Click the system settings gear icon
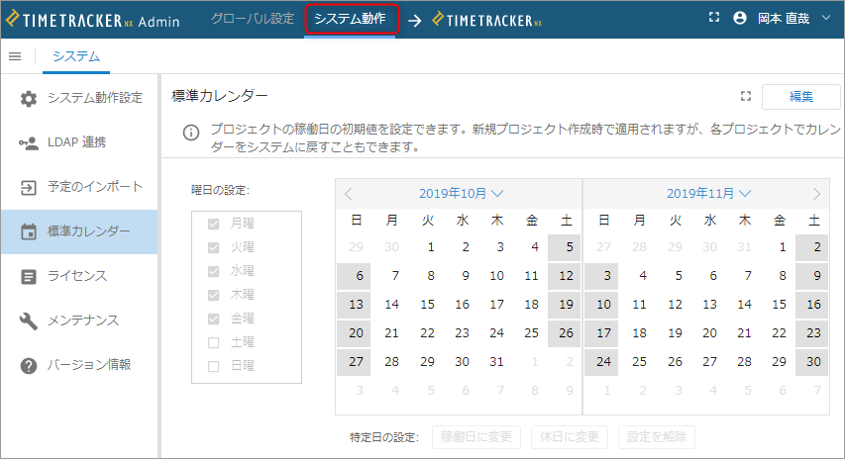 pos(29,99)
